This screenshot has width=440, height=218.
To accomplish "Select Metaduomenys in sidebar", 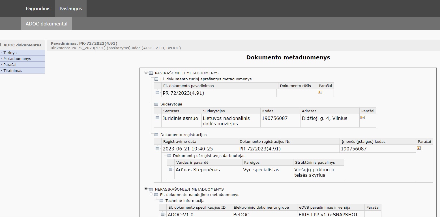I will pos(17,59).
